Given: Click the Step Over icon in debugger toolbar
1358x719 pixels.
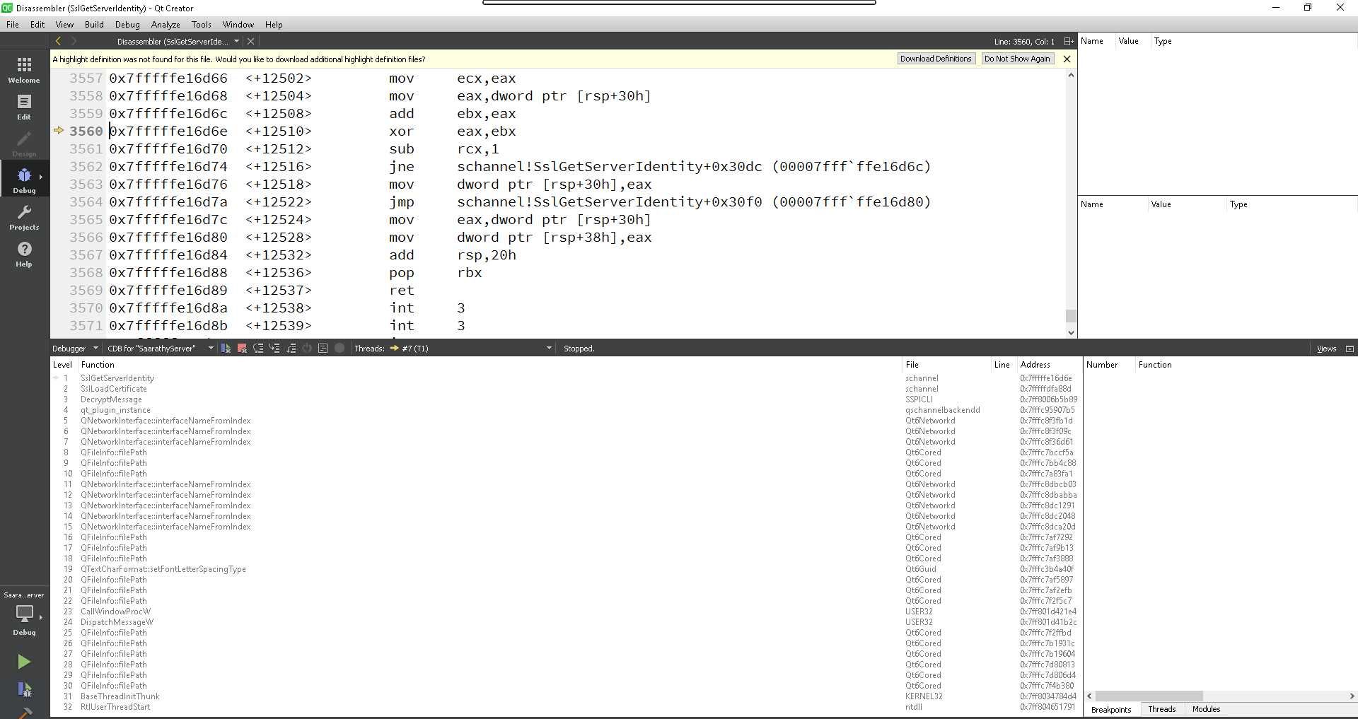Looking at the screenshot, I should (259, 348).
